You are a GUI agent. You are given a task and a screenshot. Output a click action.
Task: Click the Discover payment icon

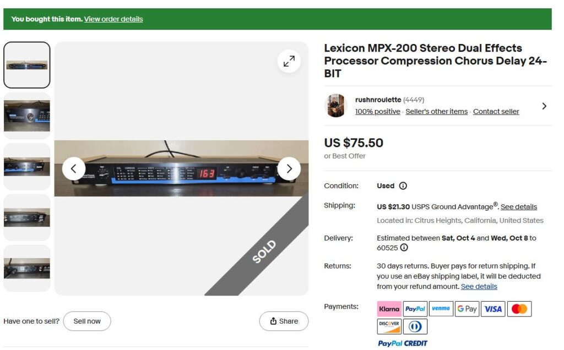pos(389,326)
